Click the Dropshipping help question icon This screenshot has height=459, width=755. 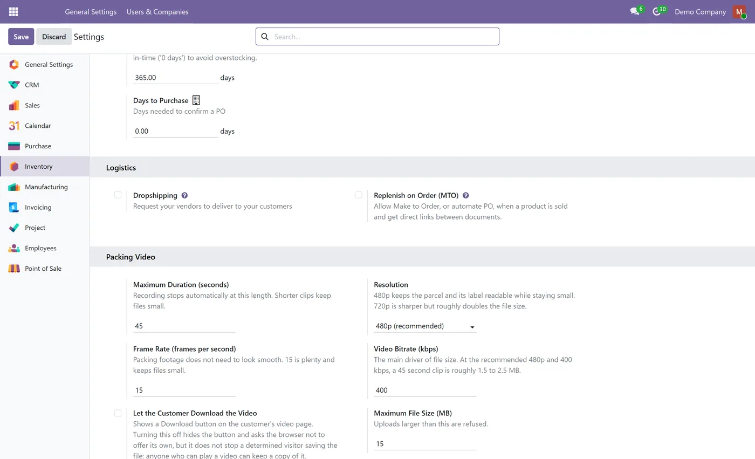pos(184,195)
